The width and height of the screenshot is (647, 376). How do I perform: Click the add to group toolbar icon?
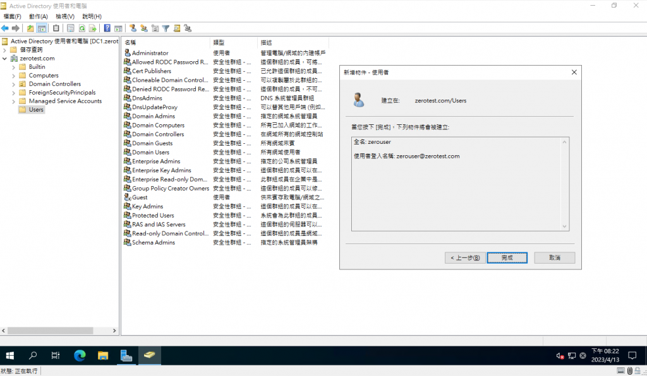tap(188, 28)
